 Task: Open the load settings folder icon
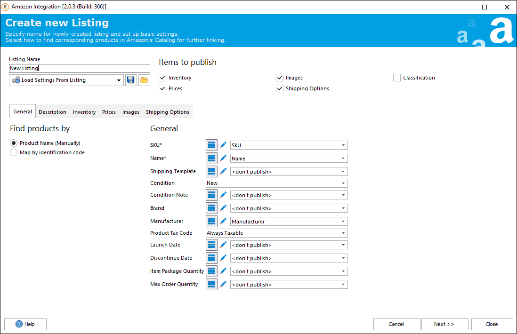click(144, 80)
